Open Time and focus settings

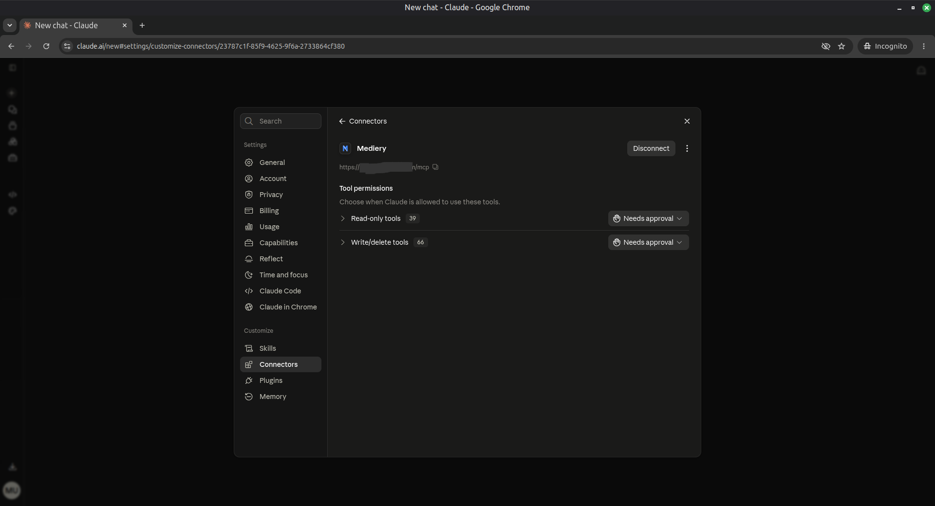click(280, 275)
